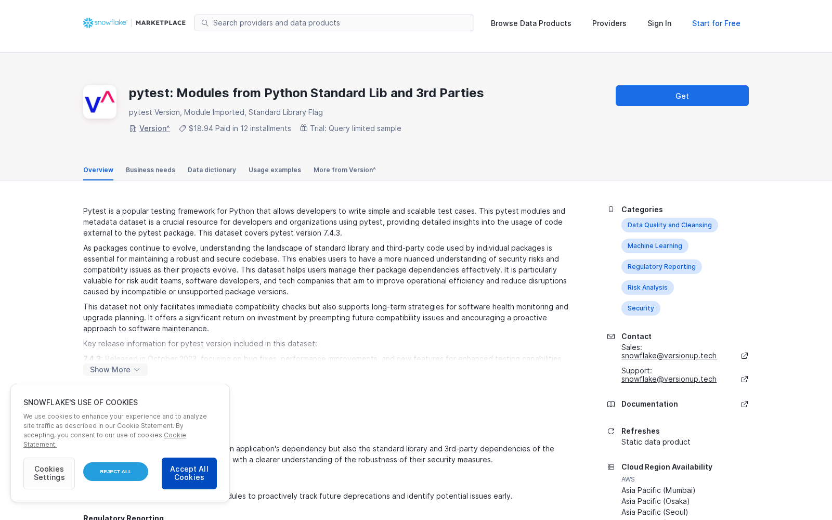Image resolution: width=832 pixels, height=520 pixels.
Task: Open the Data dictionary tab
Action: click(212, 170)
